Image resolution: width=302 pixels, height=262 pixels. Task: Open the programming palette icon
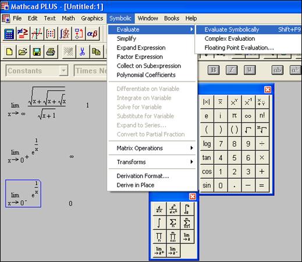click(79, 34)
